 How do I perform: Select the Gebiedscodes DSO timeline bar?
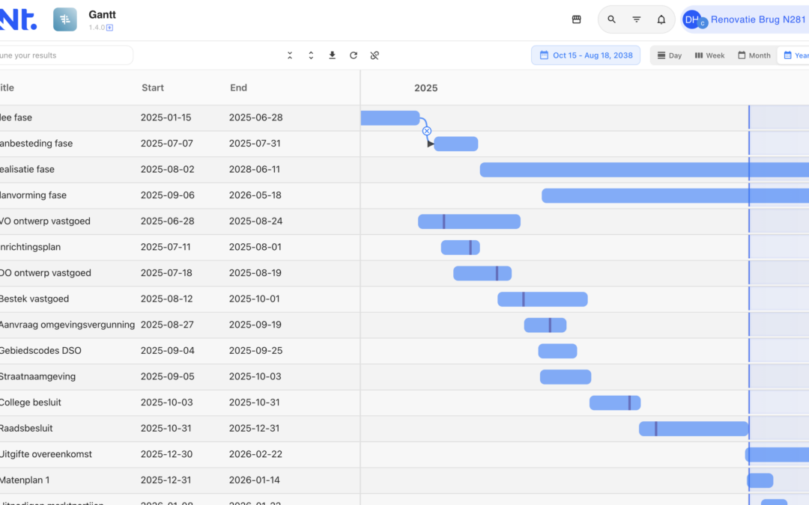point(558,351)
